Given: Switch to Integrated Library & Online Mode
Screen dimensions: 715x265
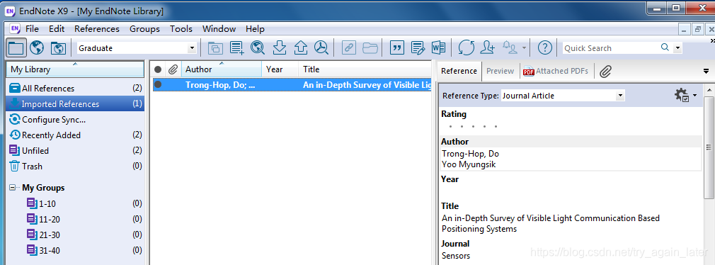Looking at the screenshot, I should tap(58, 47).
